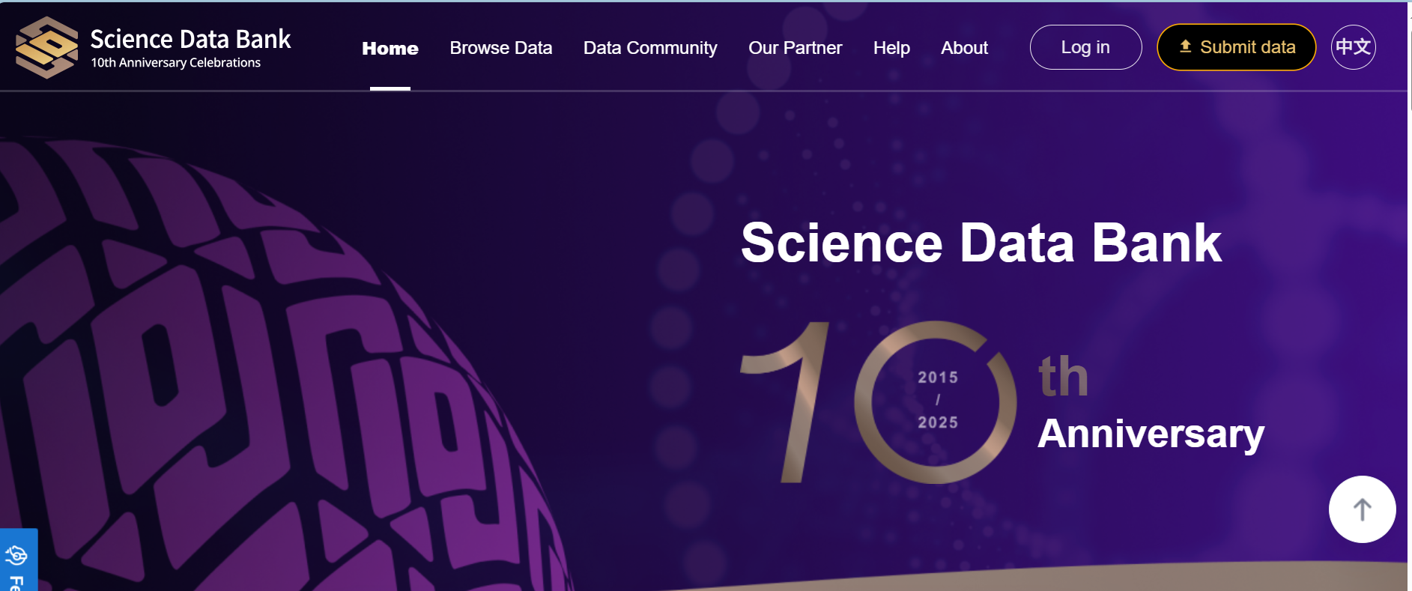Go to Browse Data menu
The image size is (1412, 591).
[x=501, y=48]
